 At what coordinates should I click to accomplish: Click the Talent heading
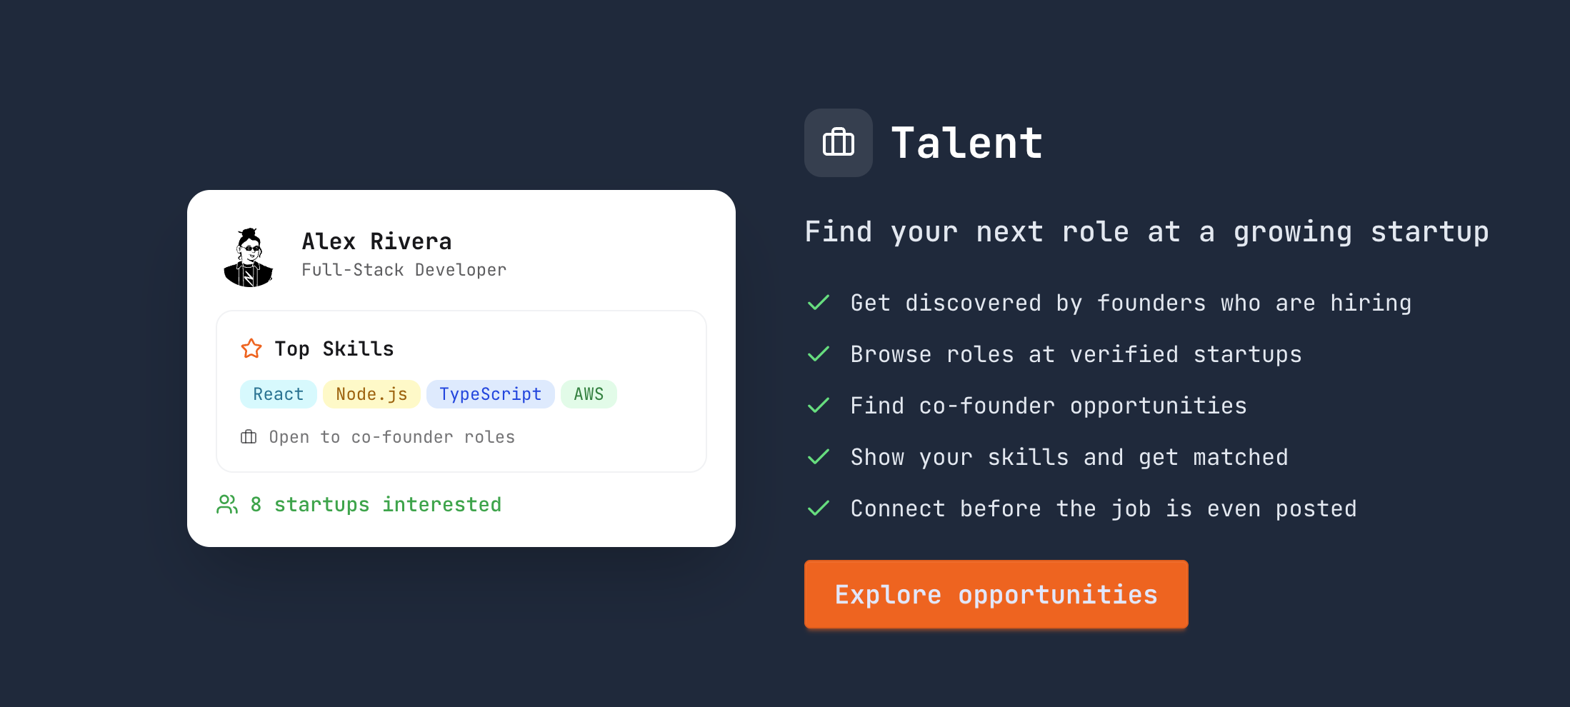(x=967, y=142)
